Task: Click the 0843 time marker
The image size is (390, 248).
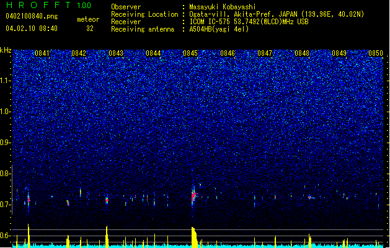Action: [116, 53]
